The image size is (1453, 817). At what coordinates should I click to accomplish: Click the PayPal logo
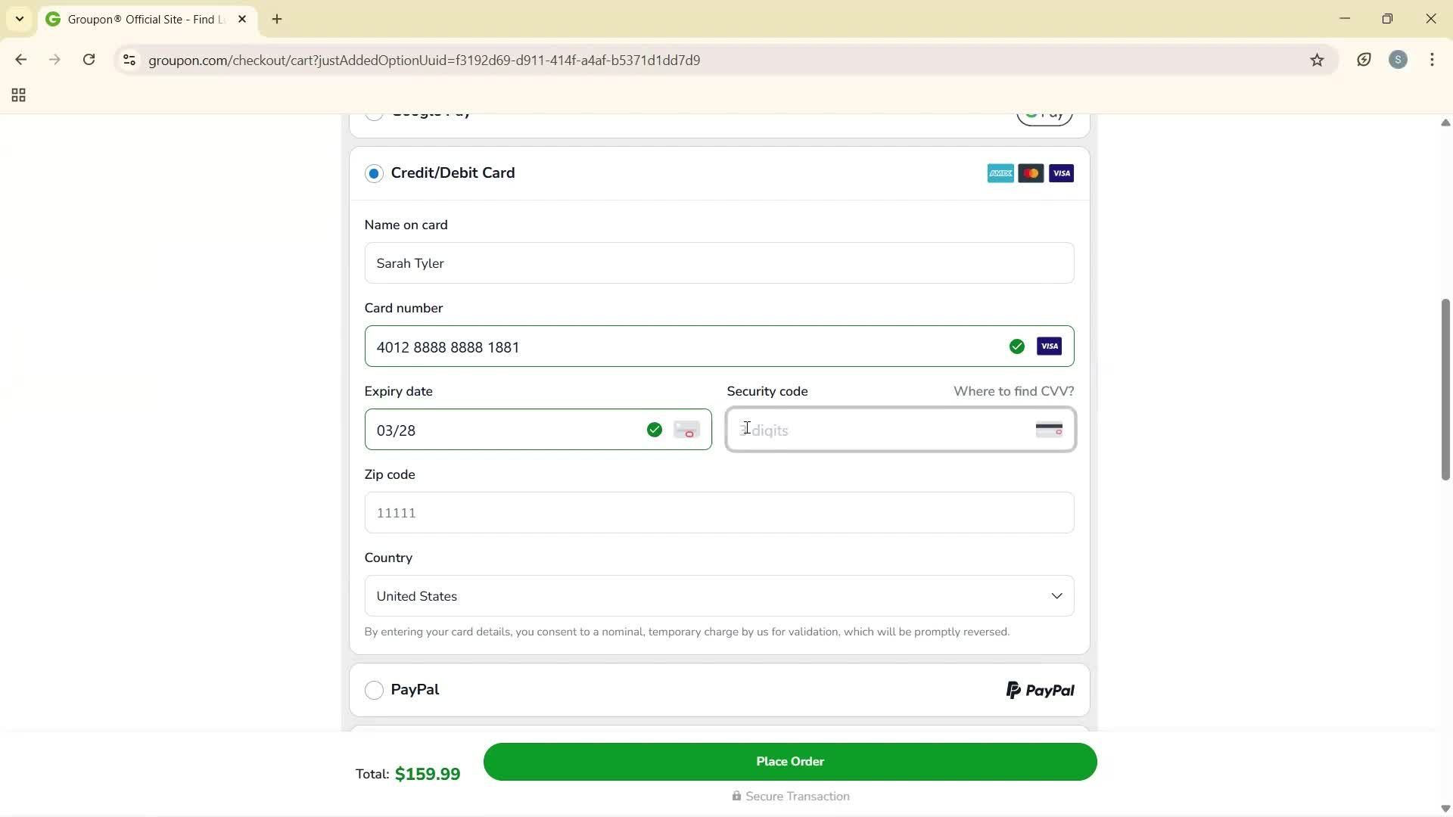[x=1039, y=689]
